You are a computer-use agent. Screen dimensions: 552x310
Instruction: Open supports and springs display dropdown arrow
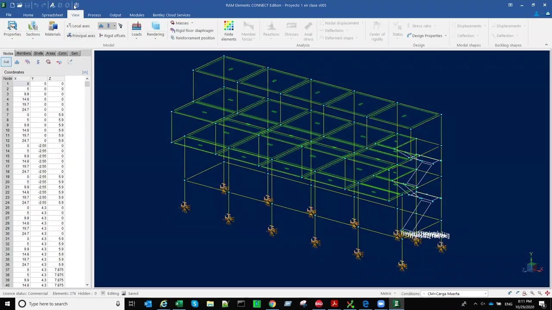pyautogui.click(x=114, y=26)
